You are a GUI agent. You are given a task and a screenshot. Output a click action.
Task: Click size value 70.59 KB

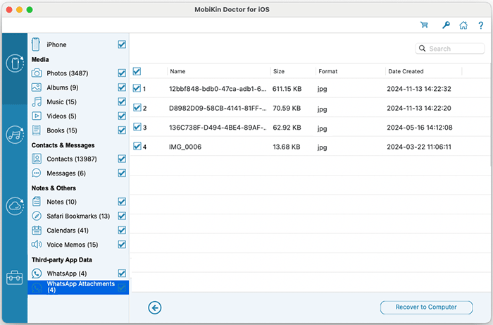[x=287, y=109]
